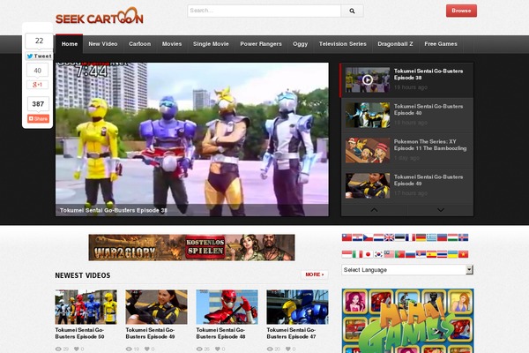529x353 pixels.
Task: Click the War2Glory banner ad
Action: [191, 248]
